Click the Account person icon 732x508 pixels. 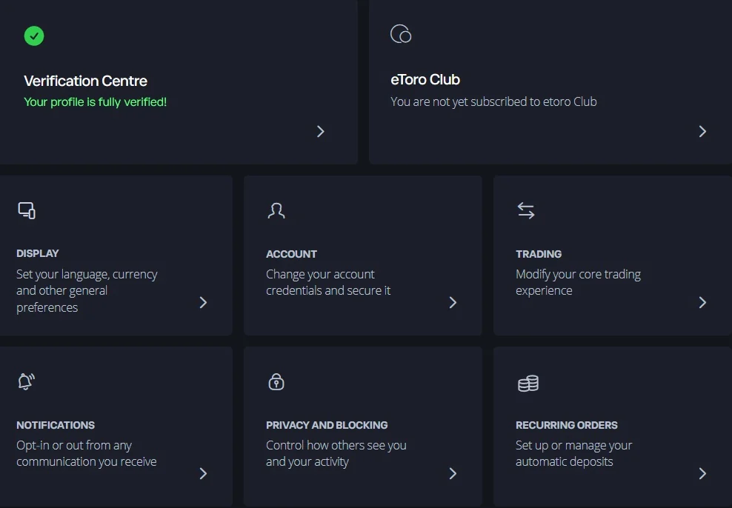point(276,210)
